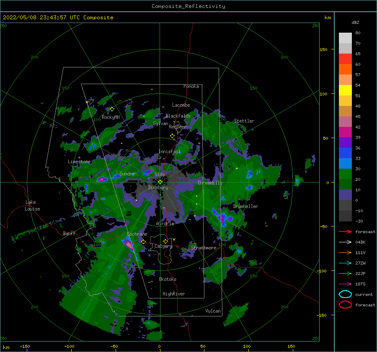Click the yellow radar-site diamond above Didsbury
The image size is (377, 352).
160,182
